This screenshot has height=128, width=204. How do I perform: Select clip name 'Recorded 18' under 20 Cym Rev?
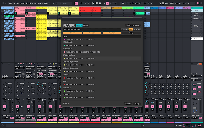84,52
